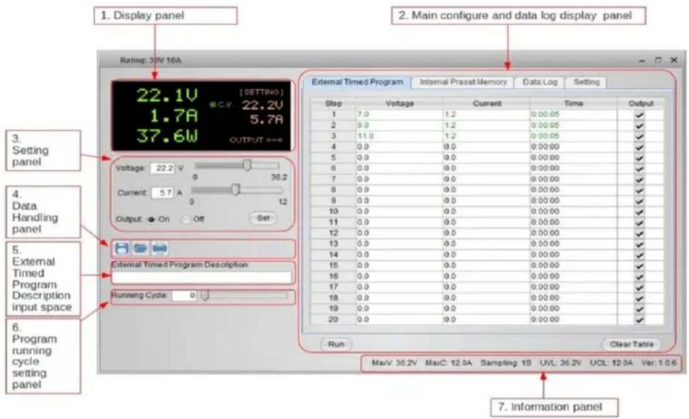Click the Voltage value field showing 22.2

[162, 168]
